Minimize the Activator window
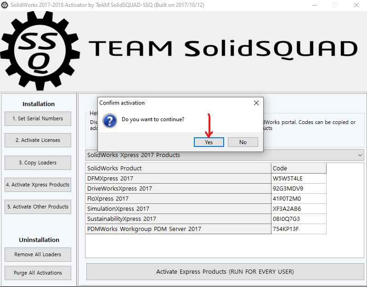The image size is (367, 287). point(314,5)
